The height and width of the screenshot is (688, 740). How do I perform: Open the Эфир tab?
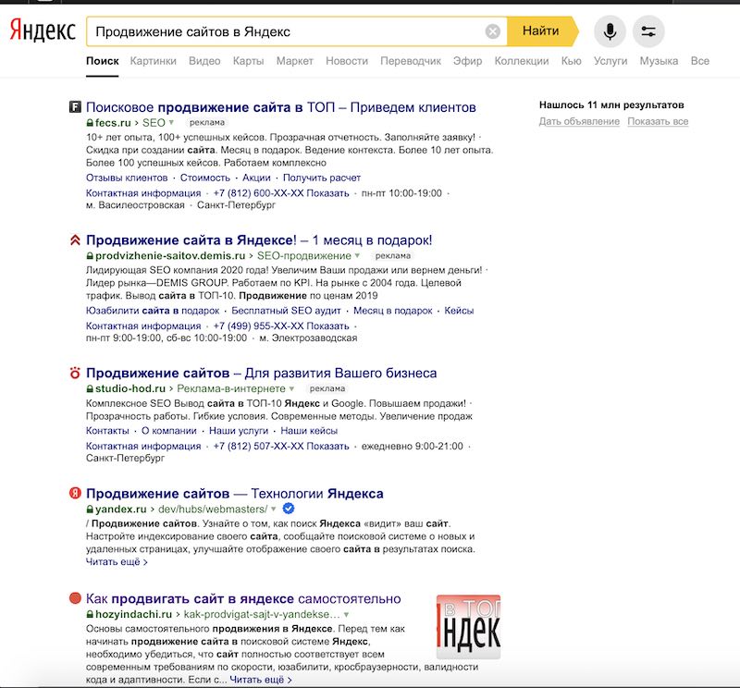click(x=468, y=61)
